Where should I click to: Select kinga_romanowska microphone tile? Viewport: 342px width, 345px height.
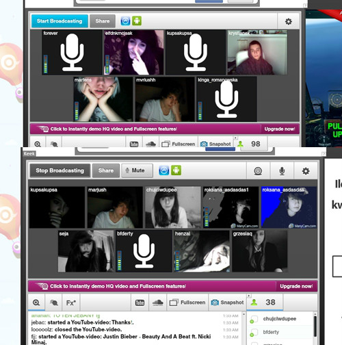[x=226, y=99]
